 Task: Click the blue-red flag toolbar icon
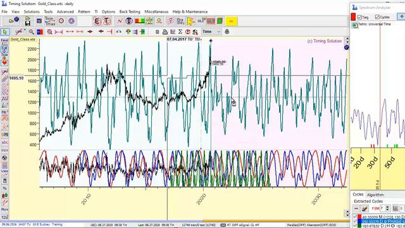pos(40,32)
